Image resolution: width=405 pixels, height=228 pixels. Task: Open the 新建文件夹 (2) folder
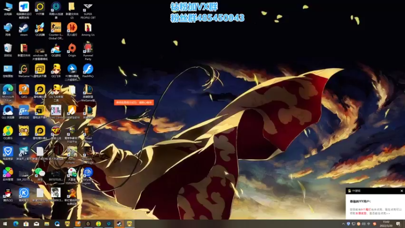coord(72,10)
